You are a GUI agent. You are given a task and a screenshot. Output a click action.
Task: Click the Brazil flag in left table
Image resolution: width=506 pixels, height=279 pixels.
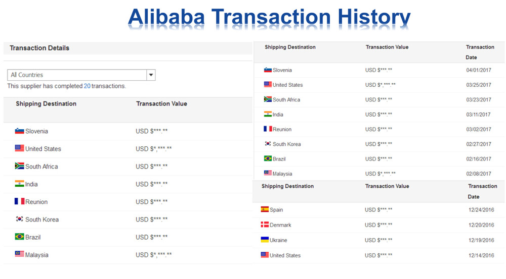click(x=19, y=237)
